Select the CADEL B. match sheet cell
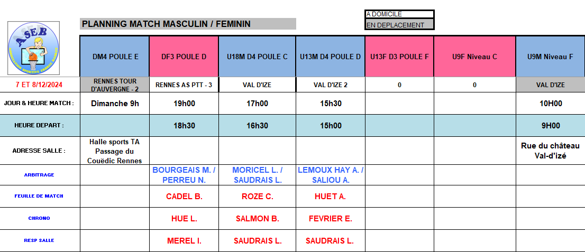This screenshot has width=585, height=252. (184, 196)
